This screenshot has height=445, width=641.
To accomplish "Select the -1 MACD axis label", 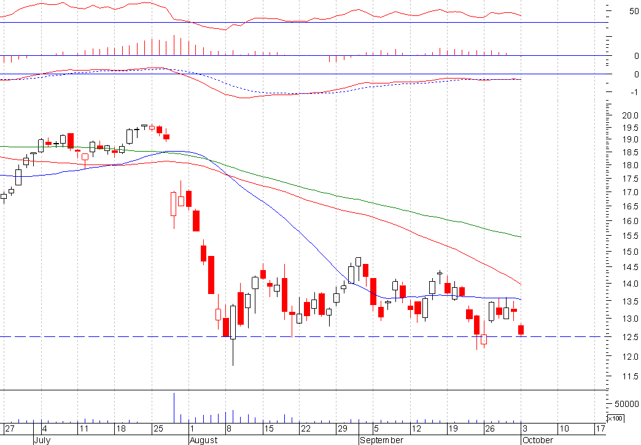I will [x=634, y=92].
